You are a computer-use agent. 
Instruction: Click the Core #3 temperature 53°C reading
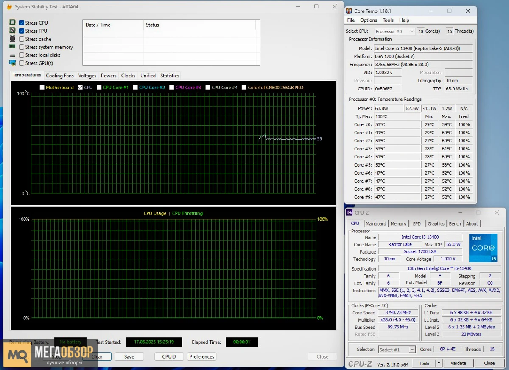(397, 149)
